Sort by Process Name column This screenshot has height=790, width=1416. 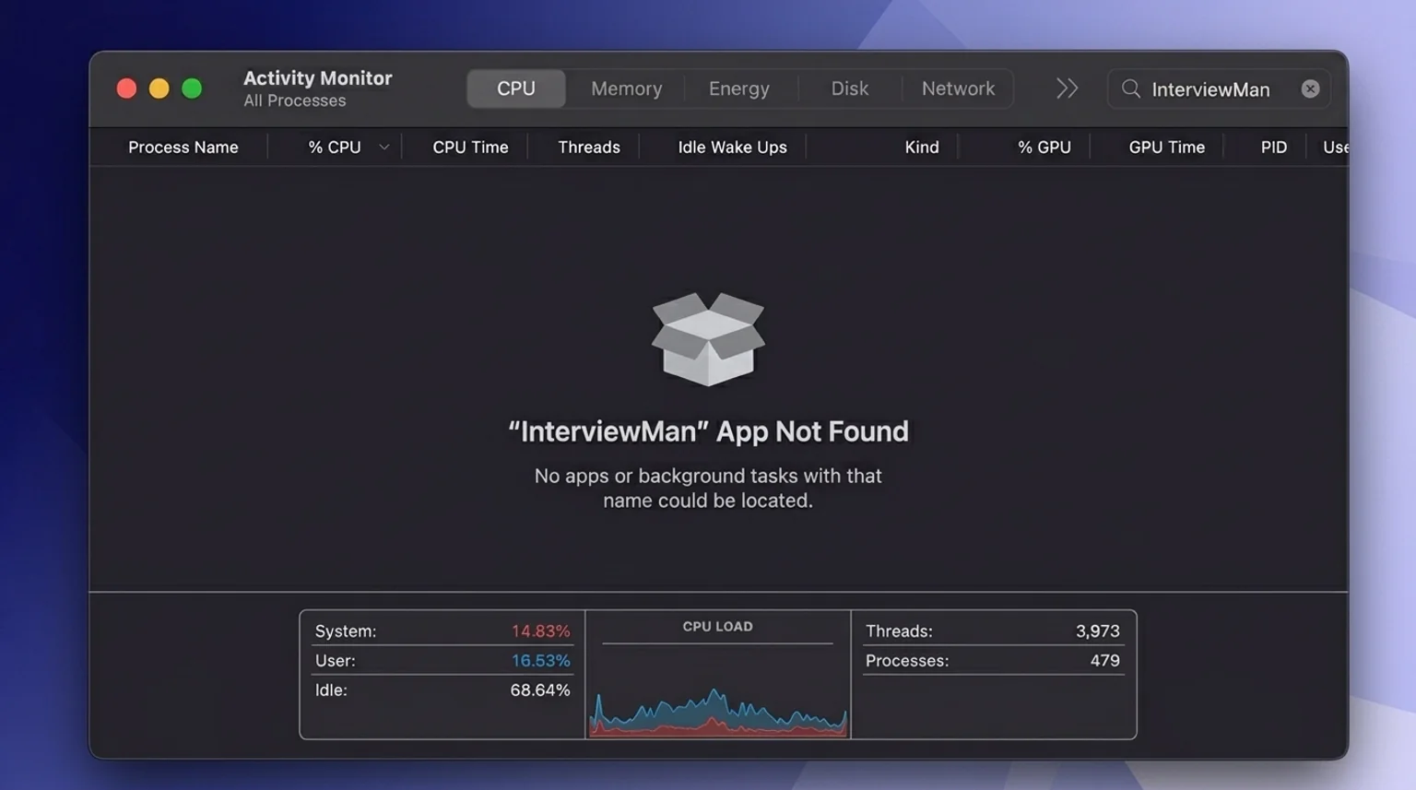[183, 147]
